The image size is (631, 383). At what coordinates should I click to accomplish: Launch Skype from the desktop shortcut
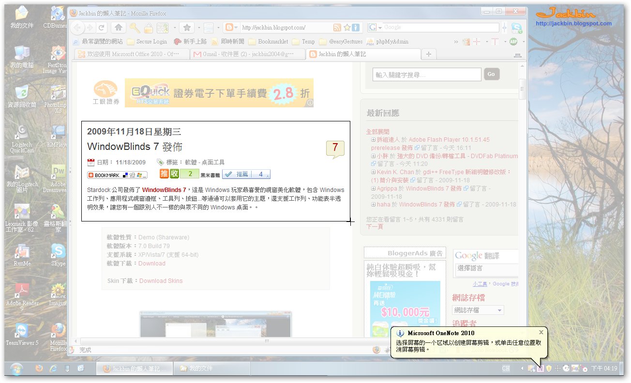[59, 255]
